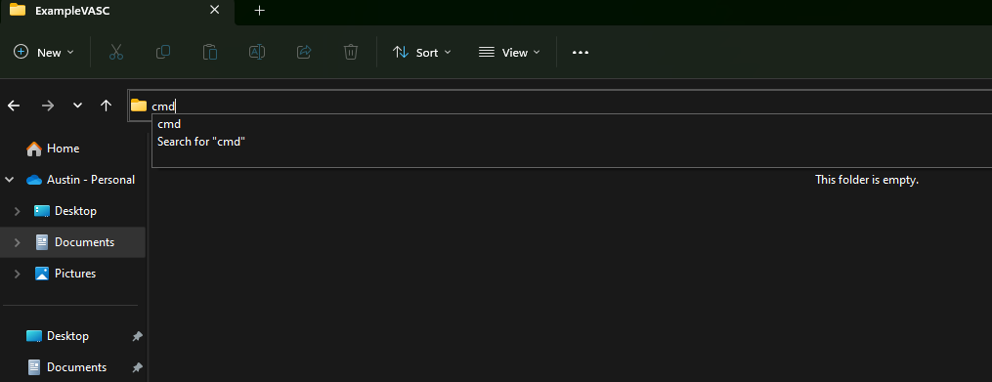Select the ExampleVASC tab

click(117, 11)
